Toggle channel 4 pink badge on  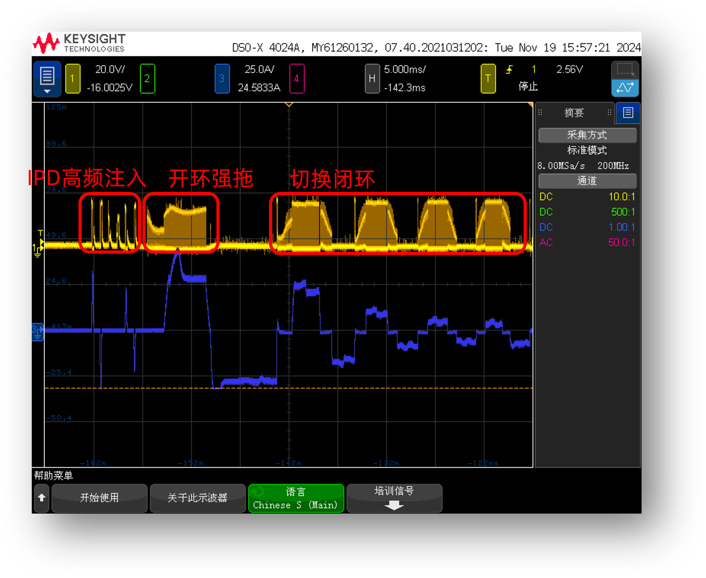[x=297, y=79]
